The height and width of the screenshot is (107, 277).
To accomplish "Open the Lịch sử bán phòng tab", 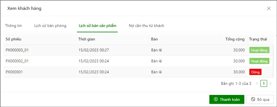I will tap(50, 26).
